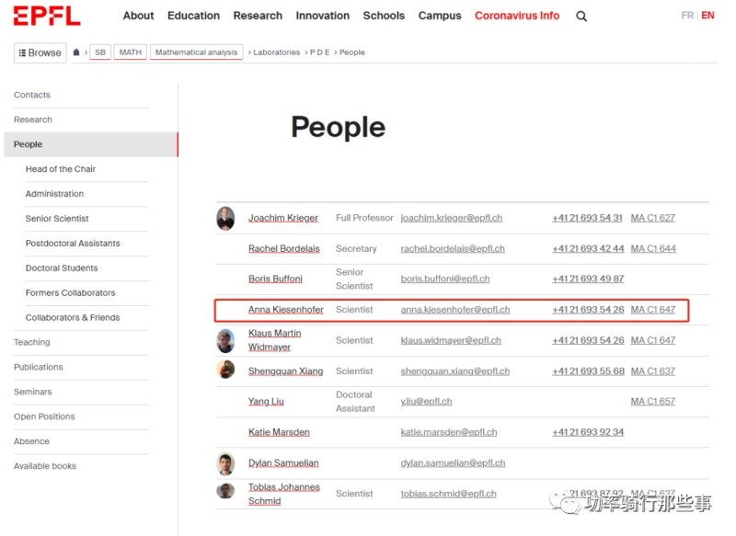Click Shengquan Xiang's profile photo
The image size is (736, 536).
[225, 371]
